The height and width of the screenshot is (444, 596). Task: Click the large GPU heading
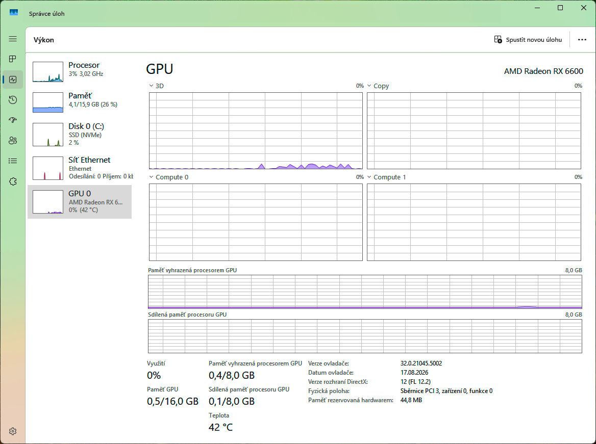[x=160, y=69]
